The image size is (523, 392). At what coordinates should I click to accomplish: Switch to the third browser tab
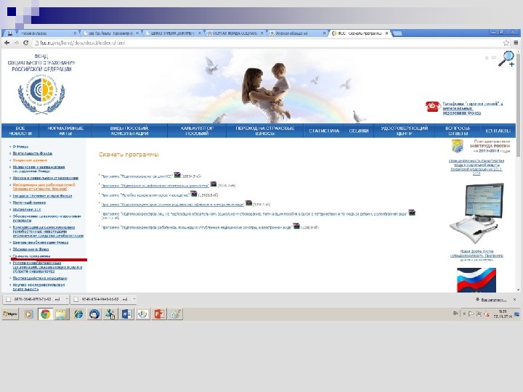(x=173, y=33)
